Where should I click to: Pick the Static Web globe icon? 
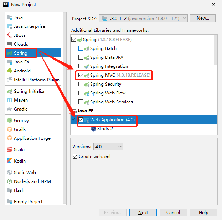point(10,173)
